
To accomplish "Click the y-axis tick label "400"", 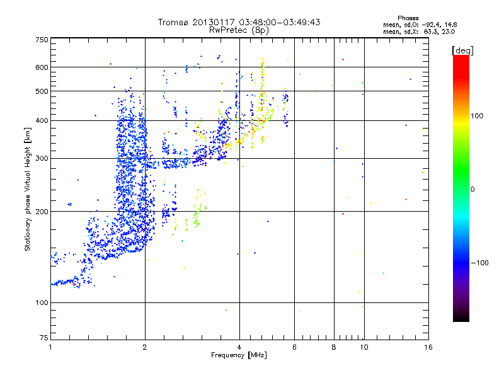I will coord(42,121).
